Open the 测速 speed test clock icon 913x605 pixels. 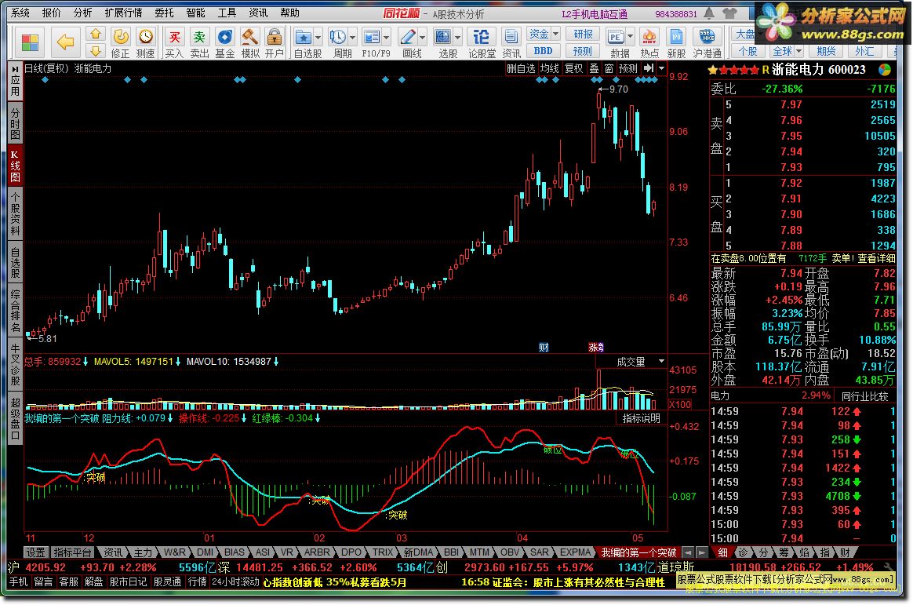tap(145, 37)
